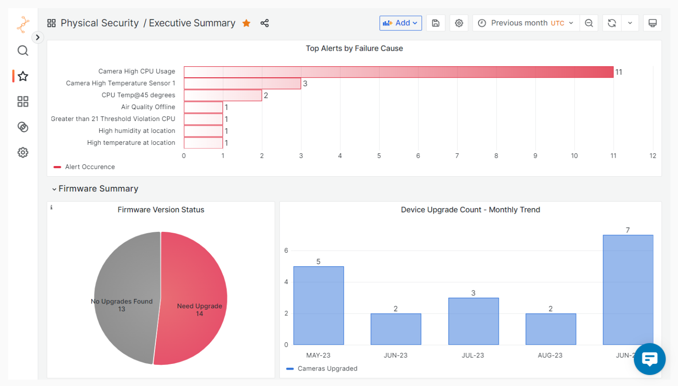Save dashboard using the save icon
Image resolution: width=678 pixels, height=386 pixels.
pos(436,23)
